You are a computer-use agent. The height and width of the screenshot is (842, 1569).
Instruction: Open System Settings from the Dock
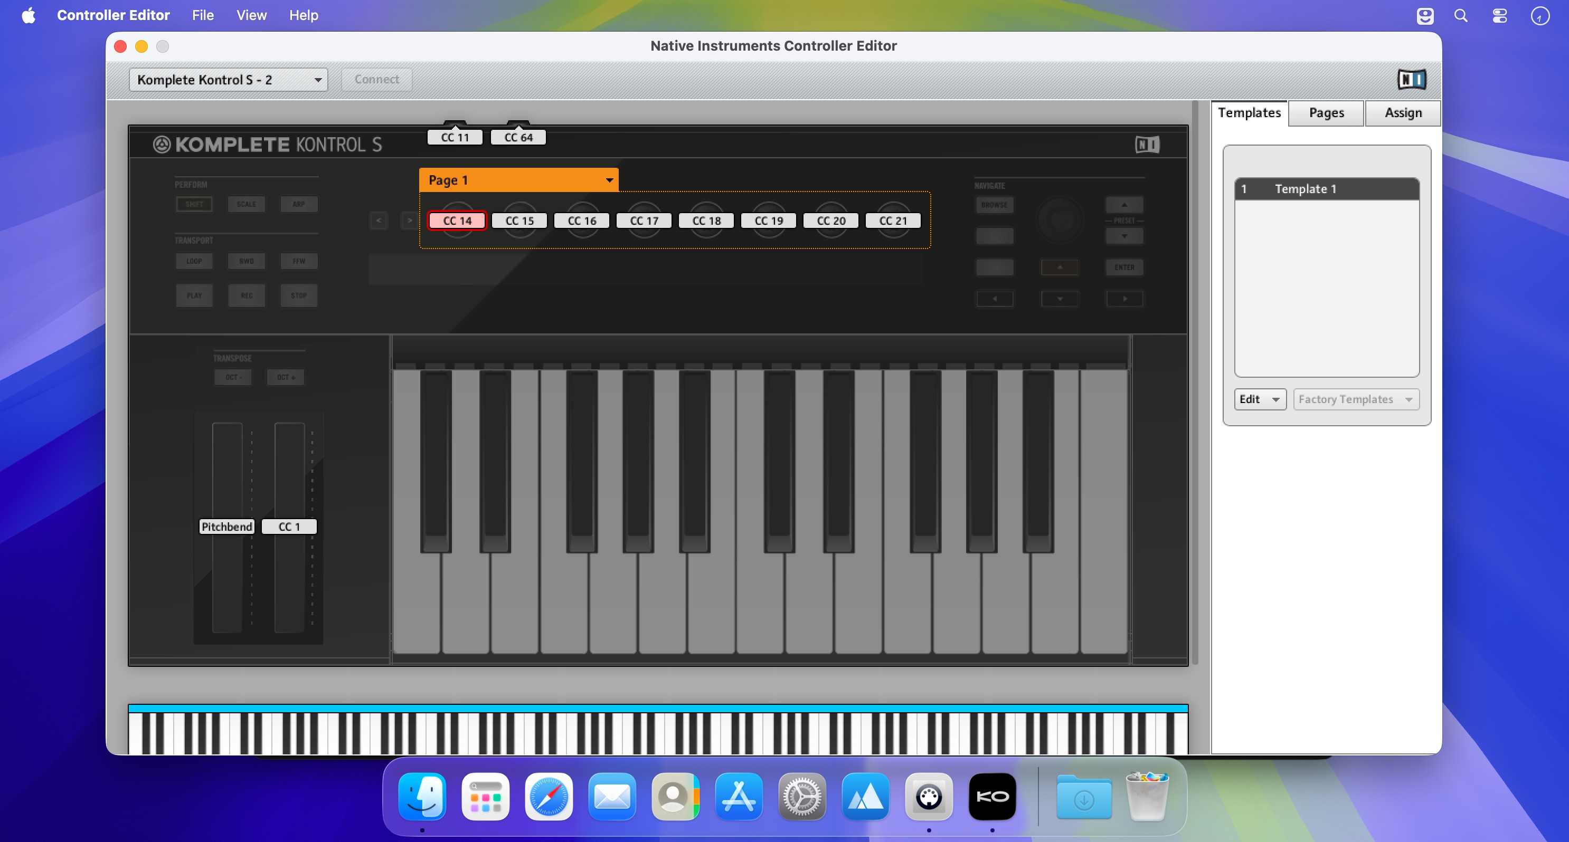[802, 796]
